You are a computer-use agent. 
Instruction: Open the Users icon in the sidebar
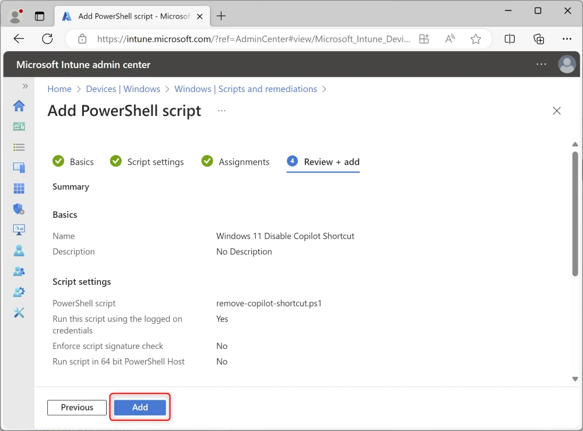coord(19,250)
